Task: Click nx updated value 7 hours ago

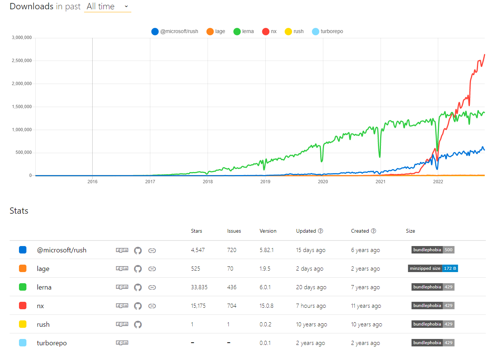Action: pos(311,306)
